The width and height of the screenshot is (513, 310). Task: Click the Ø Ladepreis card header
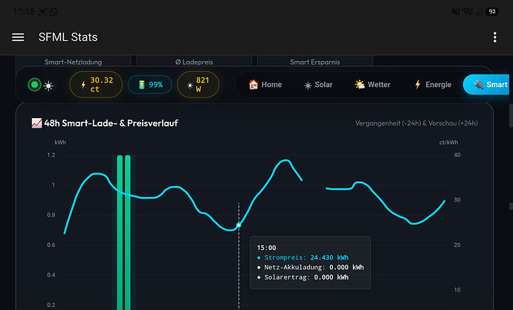point(194,62)
